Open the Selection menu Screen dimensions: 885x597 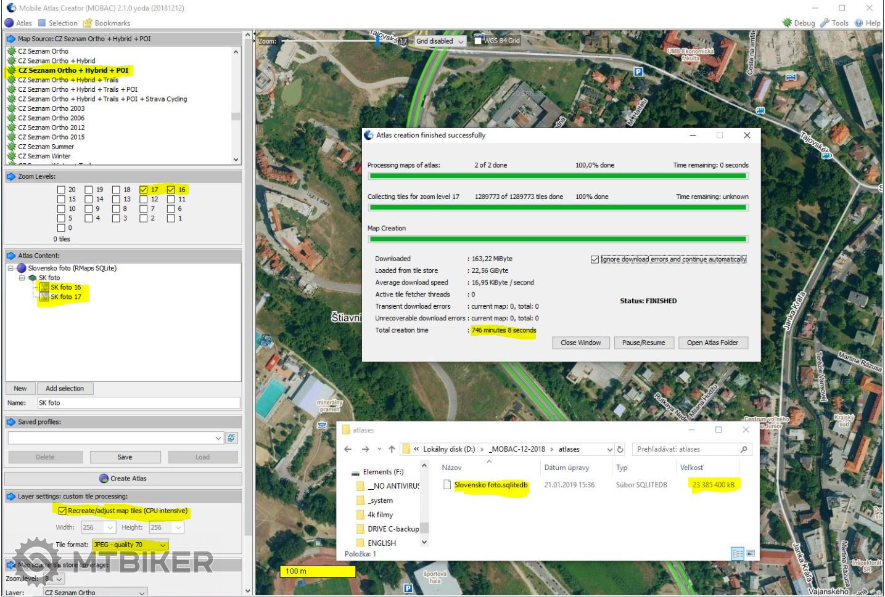(57, 23)
